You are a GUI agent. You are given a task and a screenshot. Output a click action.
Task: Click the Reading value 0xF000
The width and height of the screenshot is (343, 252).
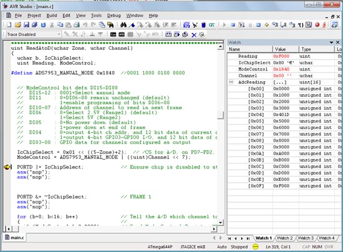281,56
